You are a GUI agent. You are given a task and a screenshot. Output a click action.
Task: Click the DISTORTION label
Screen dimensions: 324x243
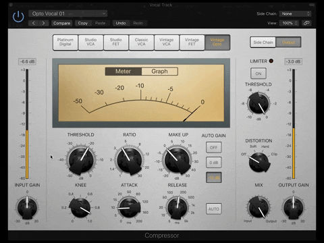coord(259,141)
